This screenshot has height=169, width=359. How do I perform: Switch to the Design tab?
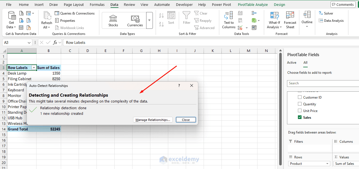[279, 4]
